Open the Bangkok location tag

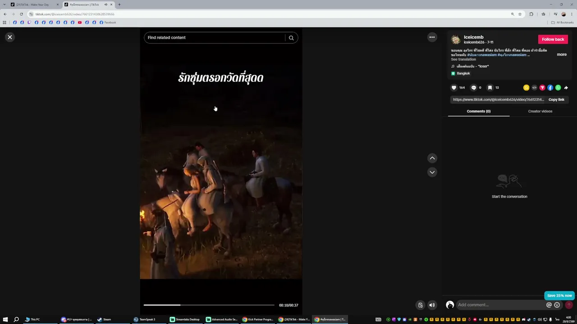(461, 73)
